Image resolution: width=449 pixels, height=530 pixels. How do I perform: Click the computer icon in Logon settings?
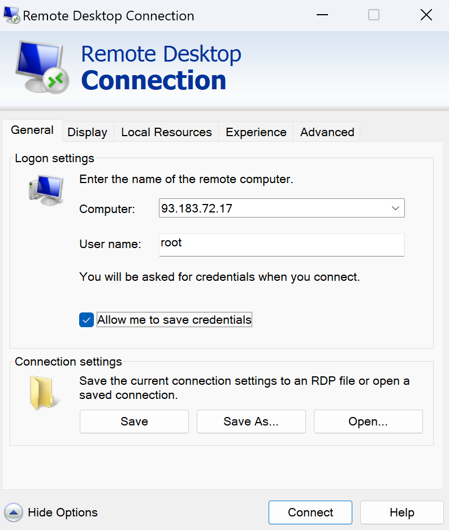coord(46,190)
